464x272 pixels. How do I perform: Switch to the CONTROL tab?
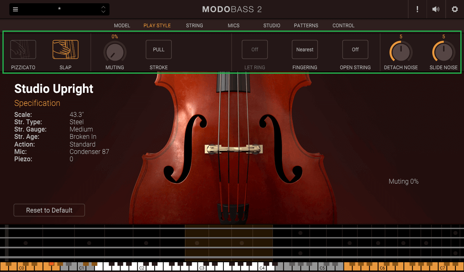pyautogui.click(x=343, y=26)
